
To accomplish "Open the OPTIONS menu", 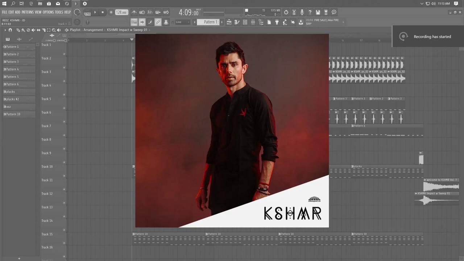I will pyautogui.click(x=48, y=12).
